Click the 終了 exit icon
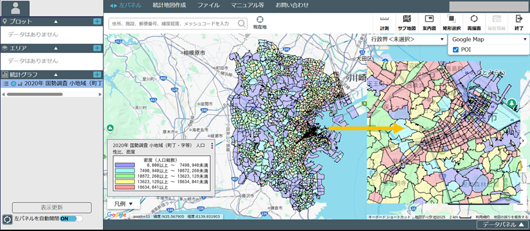The image size is (530, 231). [519, 23]
